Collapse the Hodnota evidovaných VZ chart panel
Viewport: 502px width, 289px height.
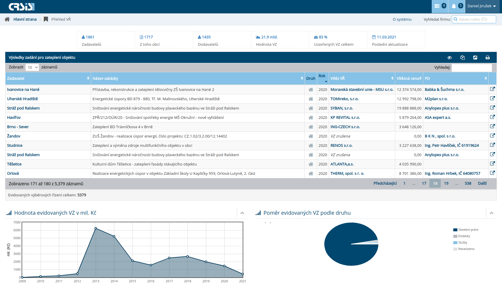click(x=242, y=213)
